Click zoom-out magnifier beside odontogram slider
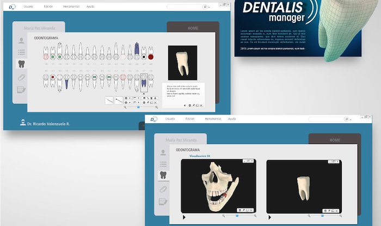Screen dimensions: 381x226 (x=125, y=107)
